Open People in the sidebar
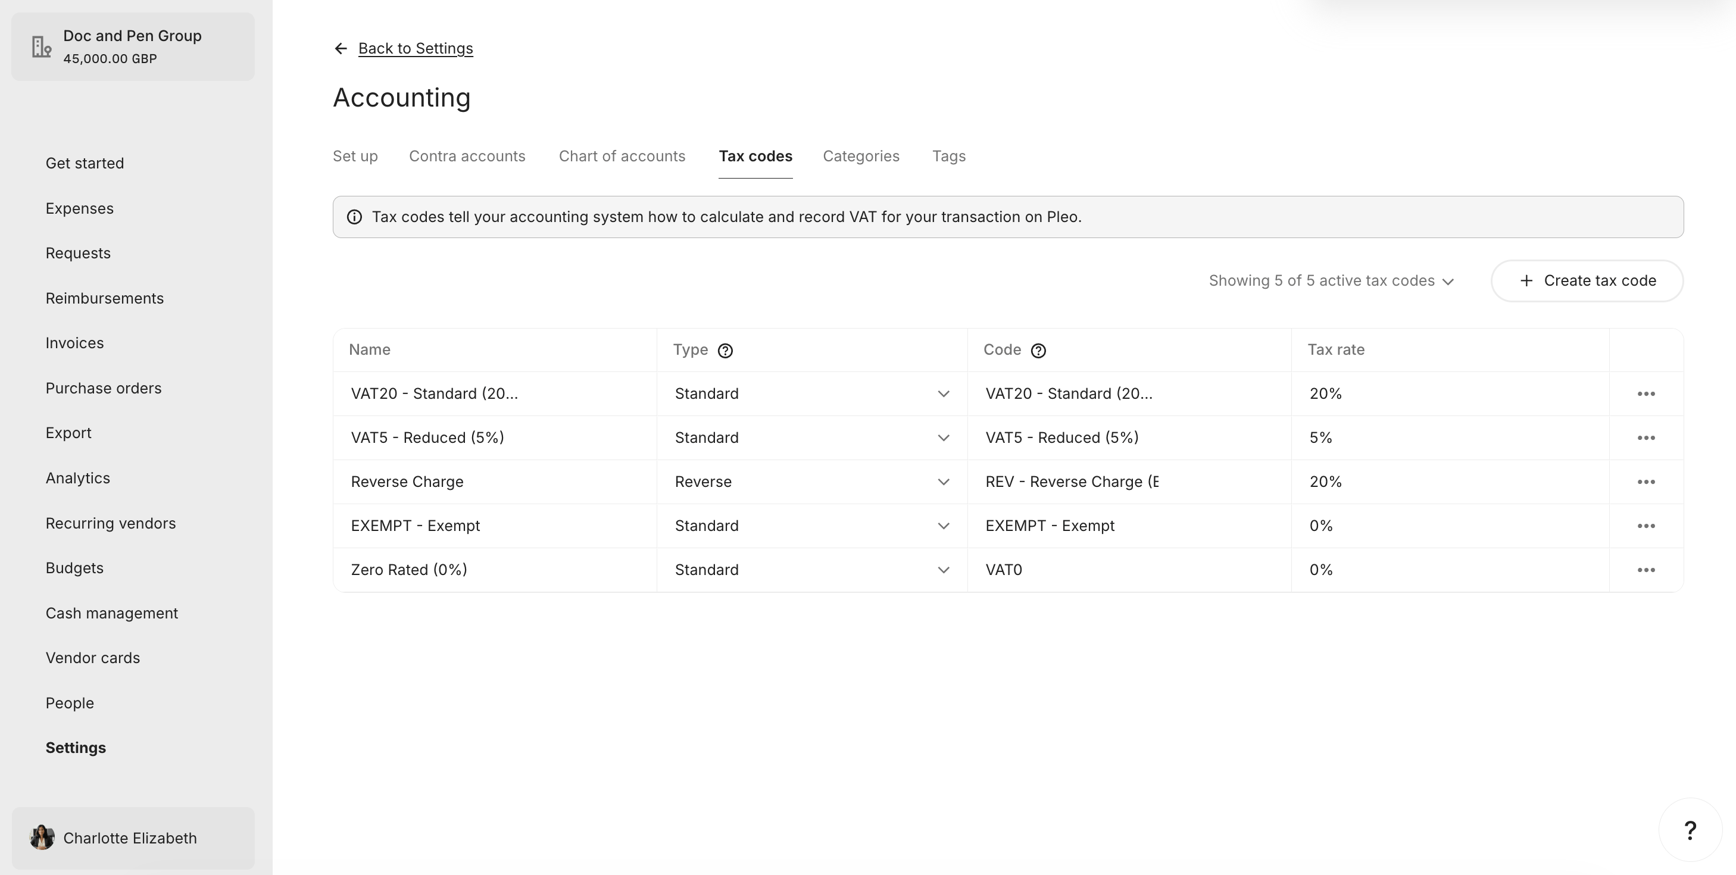 click(x=70, y=703)
